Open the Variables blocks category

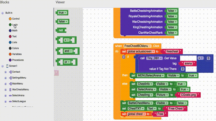[15, 54]
